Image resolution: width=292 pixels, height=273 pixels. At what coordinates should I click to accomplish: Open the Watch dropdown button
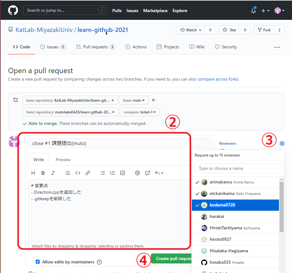coord(191,30)
